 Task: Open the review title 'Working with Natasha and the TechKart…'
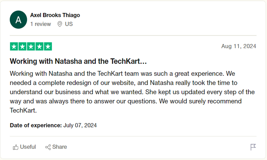pyautogui.click(x=78, y=61)
